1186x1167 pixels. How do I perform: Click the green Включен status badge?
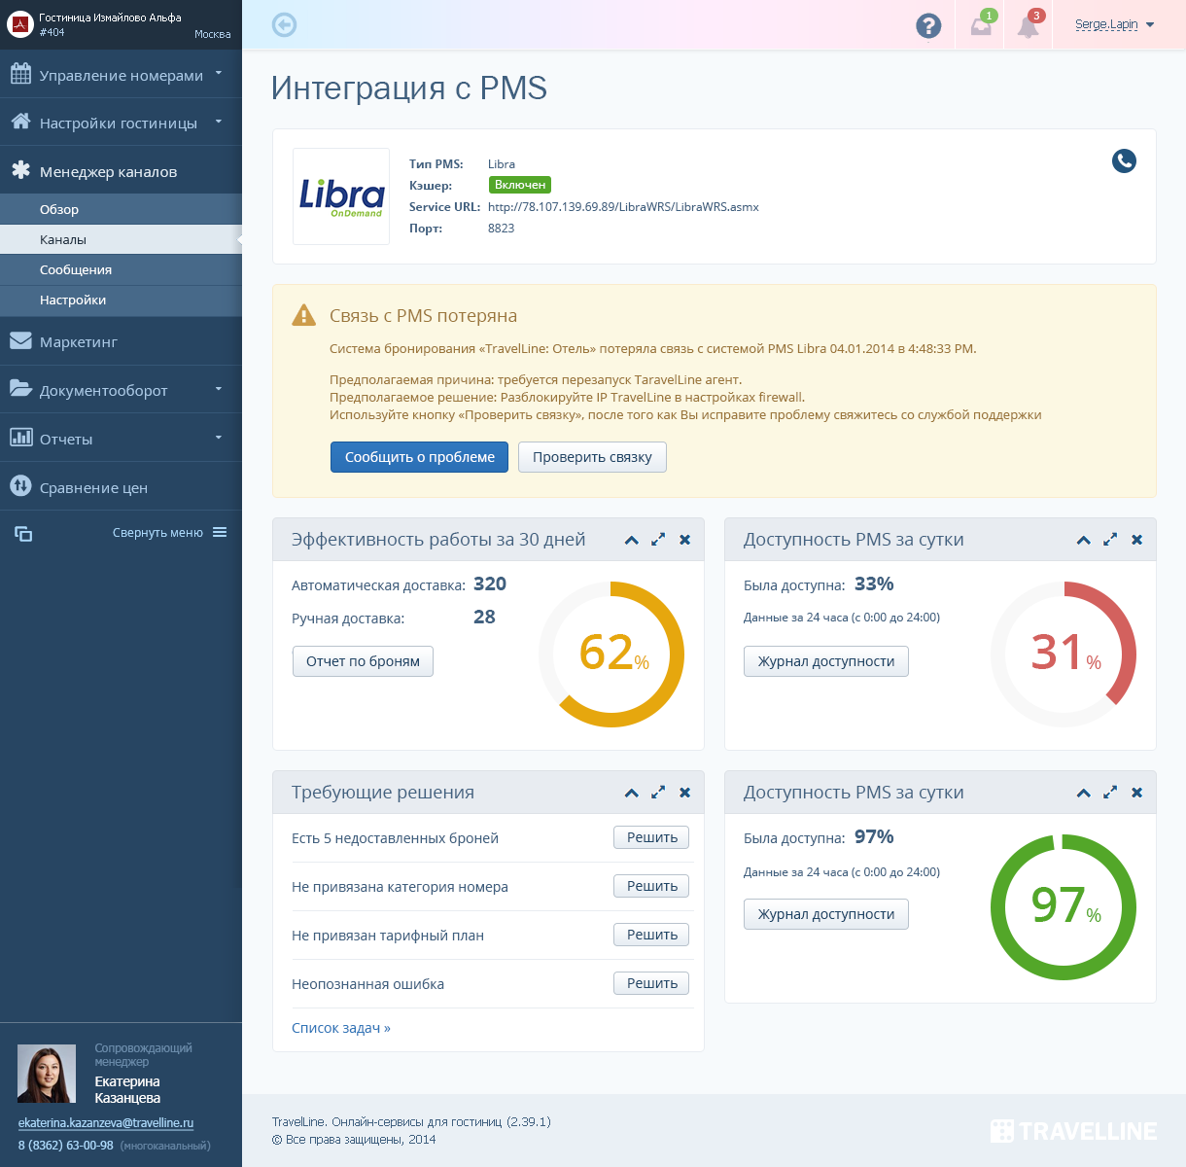[520, 185]
